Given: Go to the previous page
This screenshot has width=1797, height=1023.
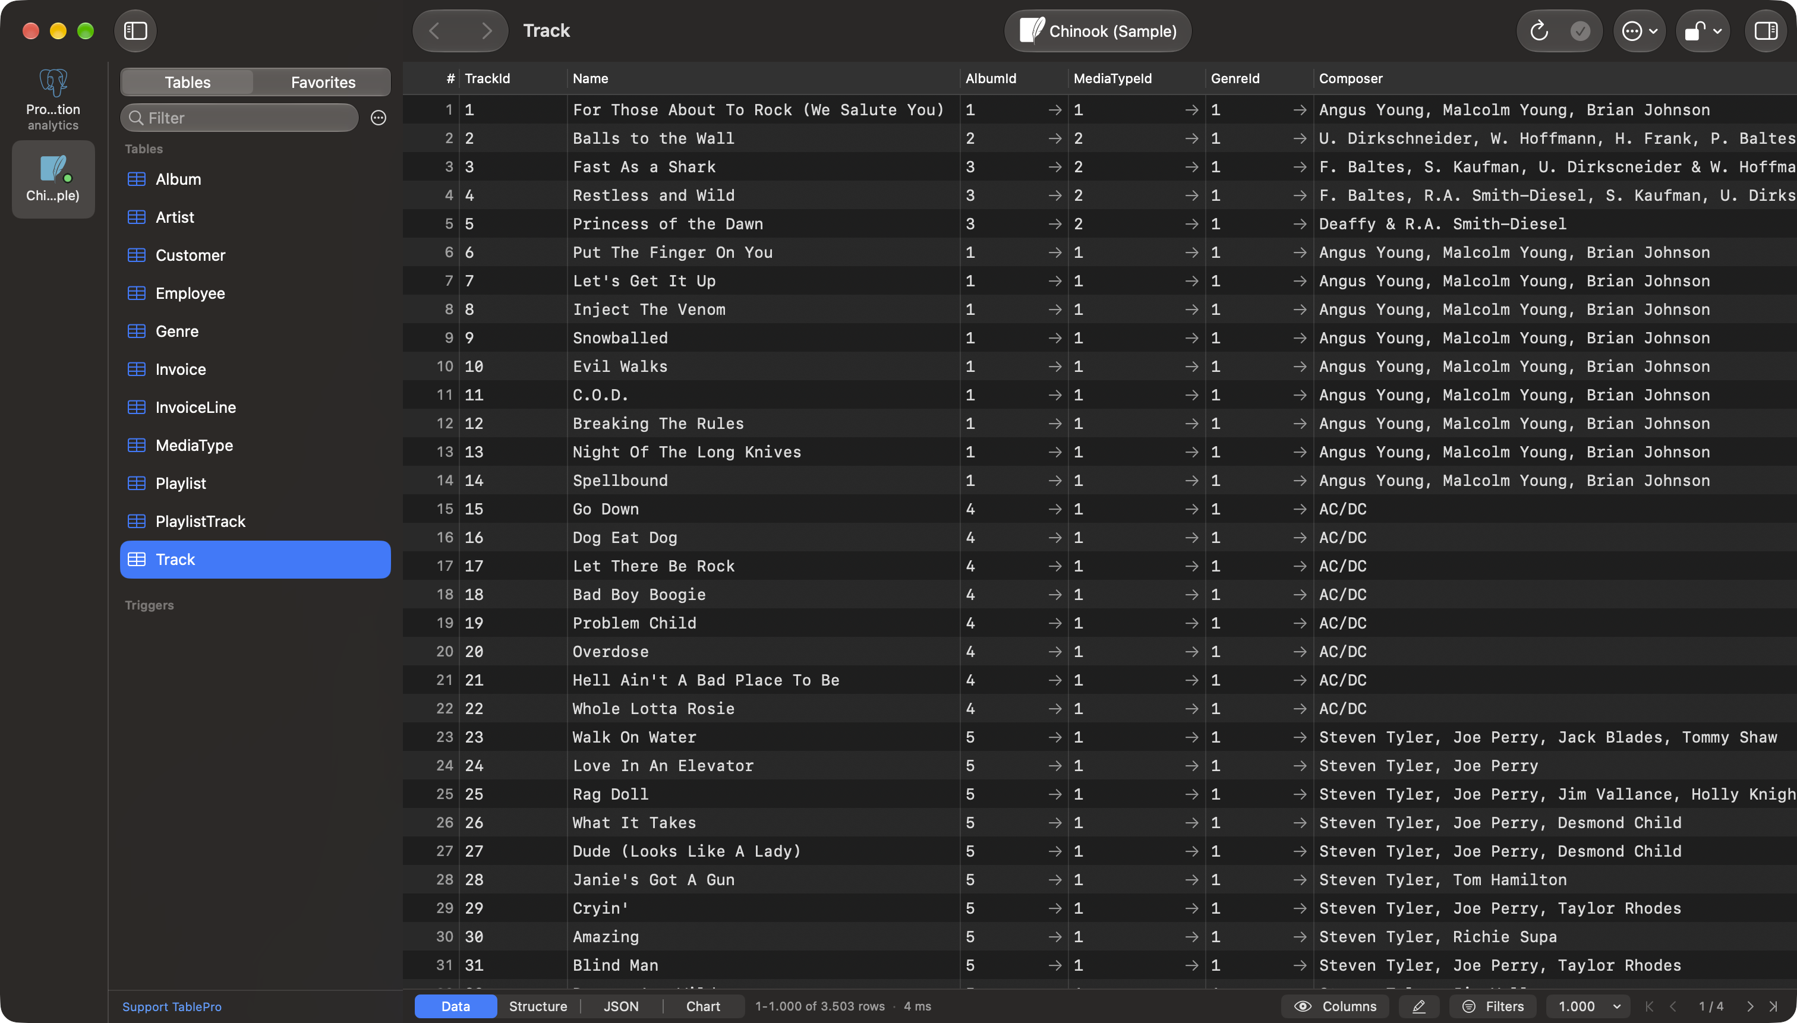Looking at the screenshot, I should (1673, 1006).
